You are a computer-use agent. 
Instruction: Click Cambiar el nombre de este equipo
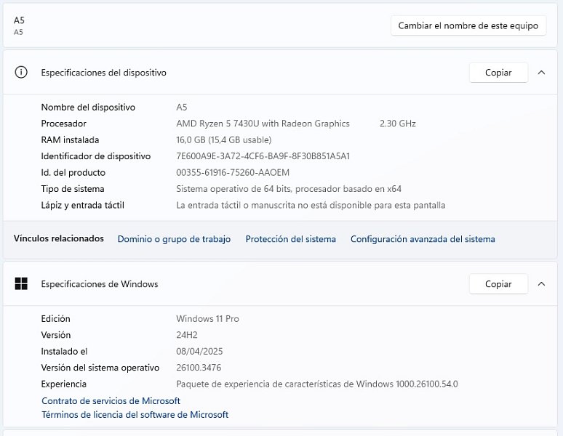point(468,25)
